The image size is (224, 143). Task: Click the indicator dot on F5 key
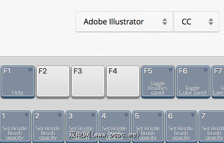coord(170,70)
